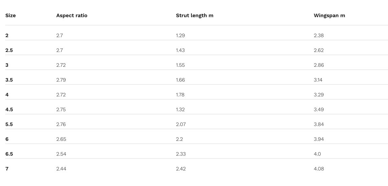Select the size 6.5 row label
The width and height of the screenshot is (388, 186).
(x=9, y=154)
